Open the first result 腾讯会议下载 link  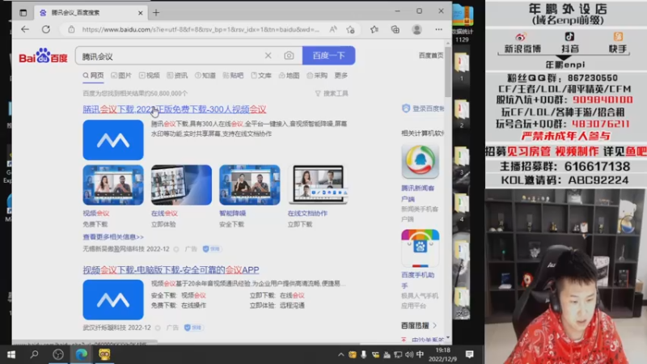[x=174, y=109]
